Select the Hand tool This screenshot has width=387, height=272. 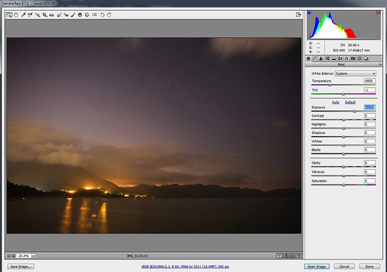point(16,15)
